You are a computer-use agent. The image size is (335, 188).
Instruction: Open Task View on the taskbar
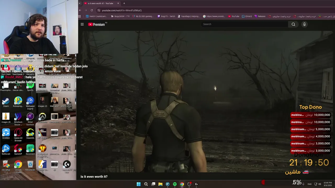[153, 184]
